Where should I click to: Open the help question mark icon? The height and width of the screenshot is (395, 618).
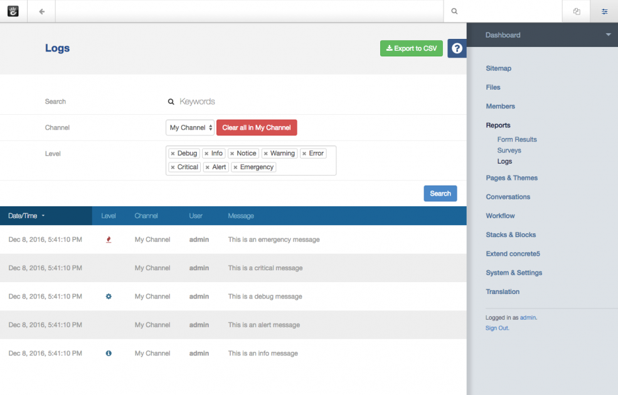457,48
